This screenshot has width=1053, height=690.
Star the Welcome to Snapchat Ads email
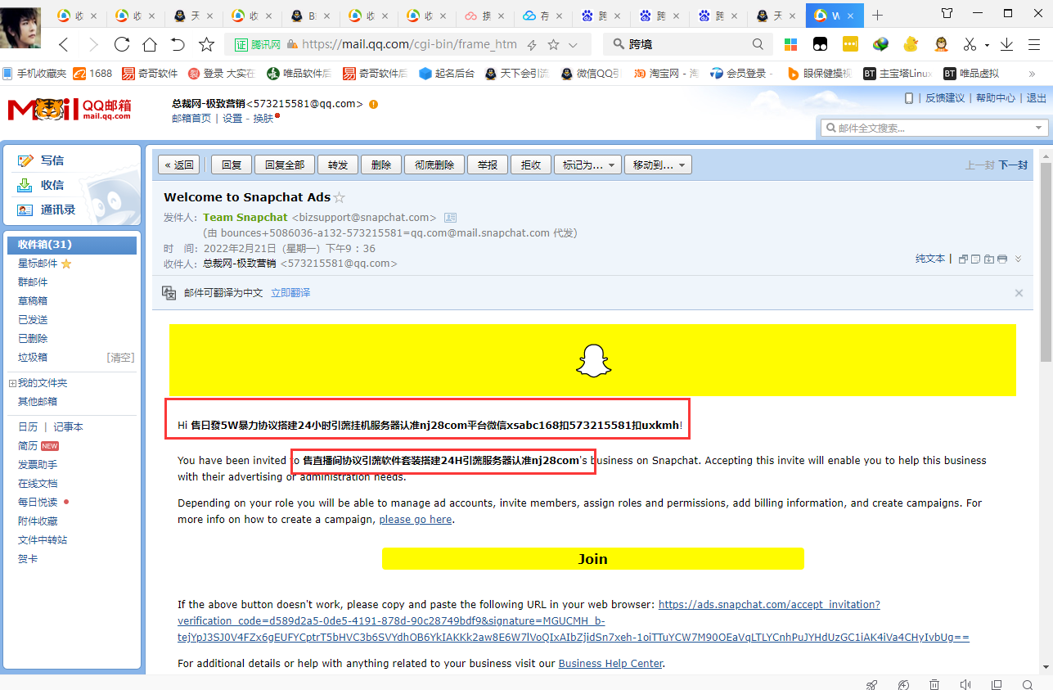point(340,197)
